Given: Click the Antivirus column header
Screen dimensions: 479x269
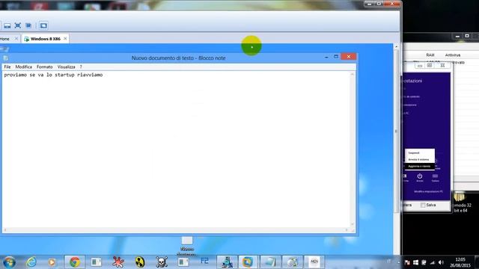Looking at the screenshot, I should (x=452, y=55).
